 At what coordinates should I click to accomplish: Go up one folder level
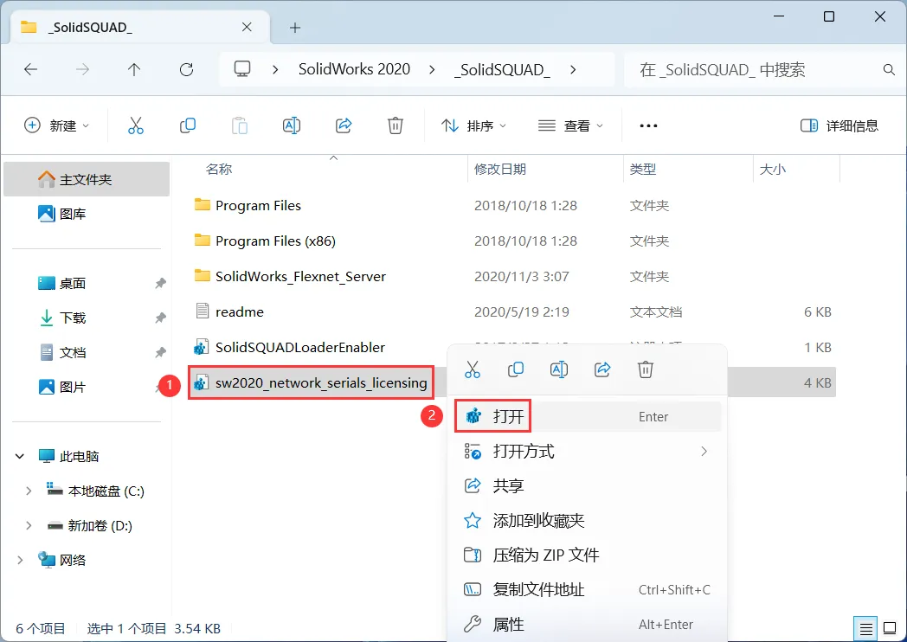134,70
